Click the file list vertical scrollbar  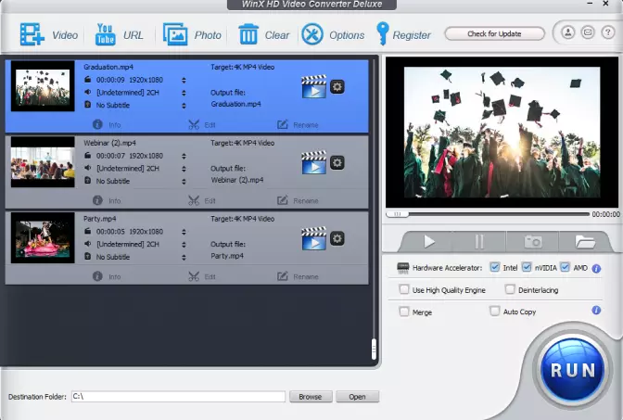coord(374,349)
